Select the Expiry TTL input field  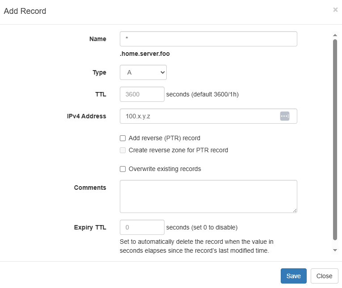(142, 227)
